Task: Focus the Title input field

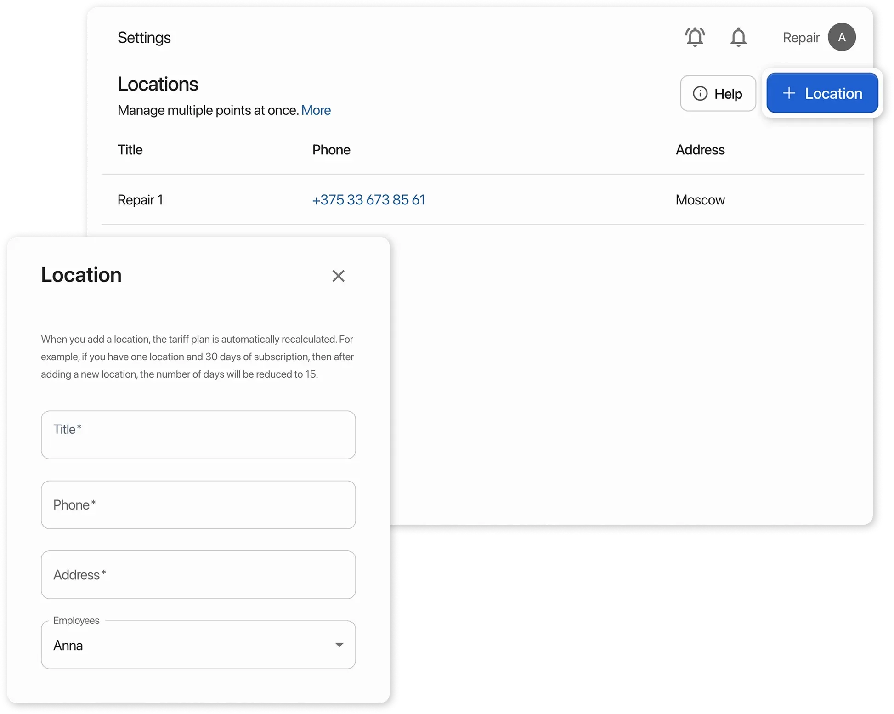Action: coord(198,435)
